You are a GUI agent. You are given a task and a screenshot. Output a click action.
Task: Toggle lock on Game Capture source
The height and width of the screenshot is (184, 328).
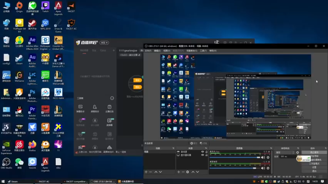pos(207,152)
